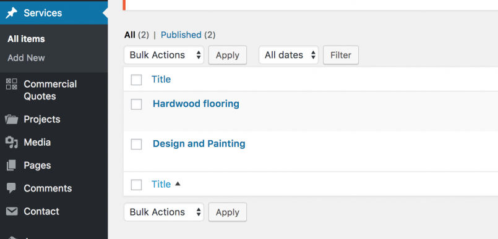Click the sort arrow beside the bottom Title

coord(178,183)
